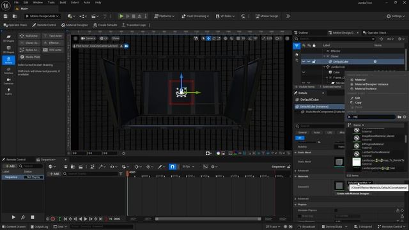Select the 3D Shapes category
The image size is (409, 230).
[x=8, y=50]
